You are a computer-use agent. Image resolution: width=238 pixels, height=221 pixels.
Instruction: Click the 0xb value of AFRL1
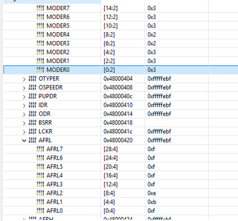coord(152,202)
